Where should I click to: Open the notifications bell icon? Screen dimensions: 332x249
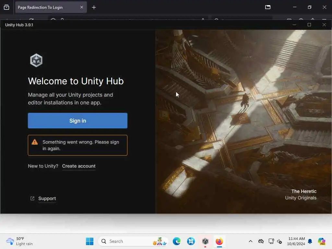coord(310,241)
